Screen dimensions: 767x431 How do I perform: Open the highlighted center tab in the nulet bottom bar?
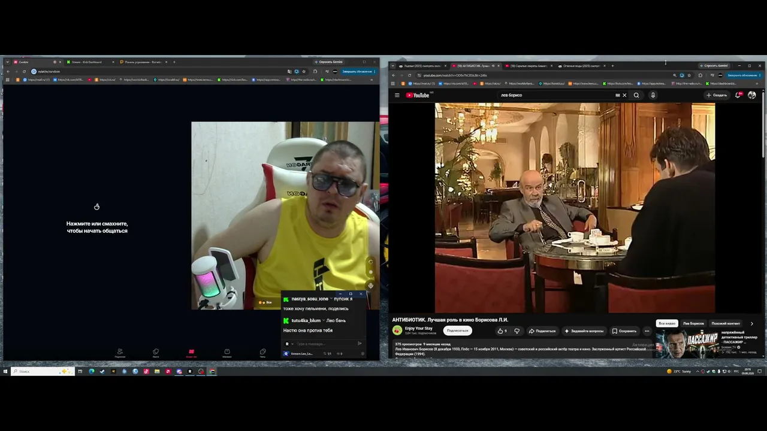point(191,353)
